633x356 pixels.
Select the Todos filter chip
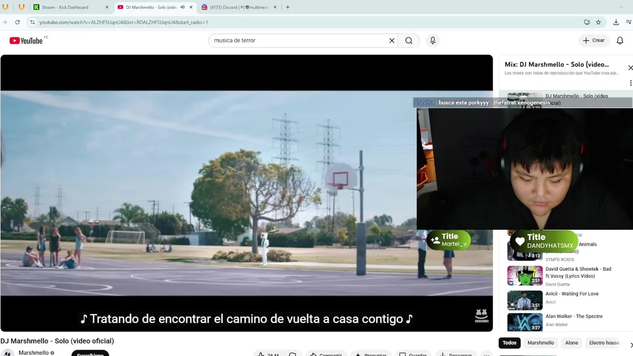509,343
